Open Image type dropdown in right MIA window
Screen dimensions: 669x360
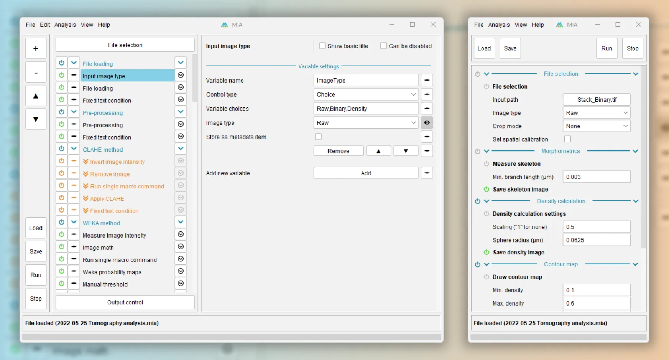tap(597, 113)
